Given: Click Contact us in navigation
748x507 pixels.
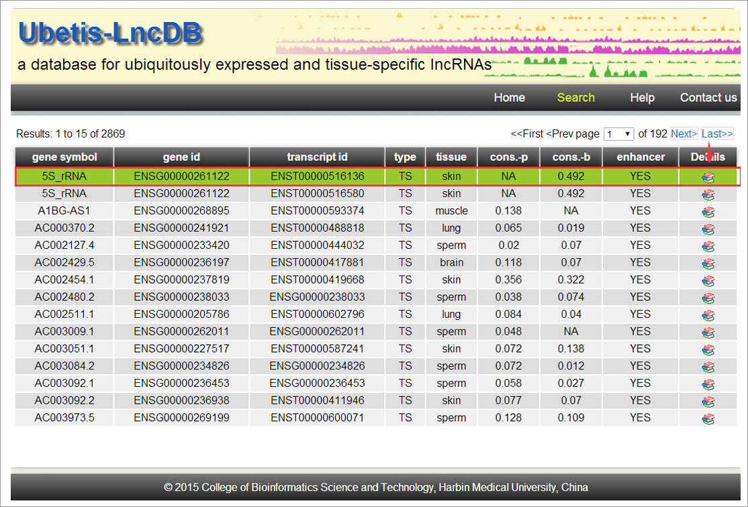Looking at the screenshot, I should point(708,98).
